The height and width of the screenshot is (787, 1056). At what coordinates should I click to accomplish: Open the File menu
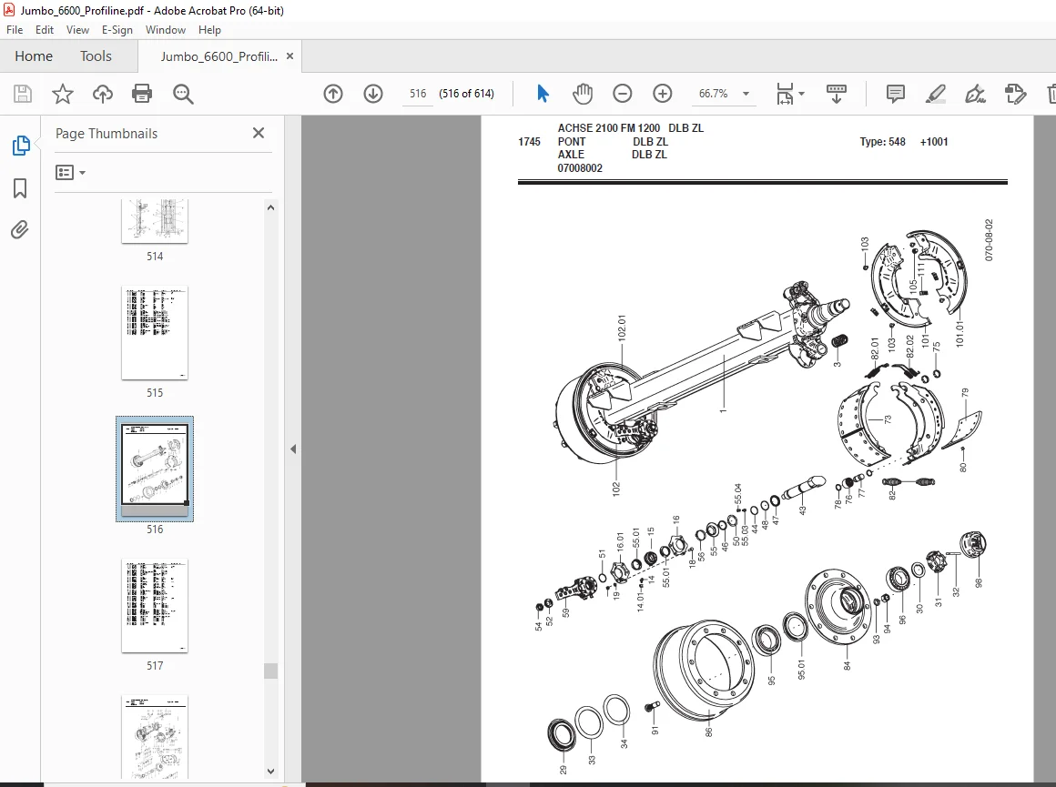pos(15,30)
